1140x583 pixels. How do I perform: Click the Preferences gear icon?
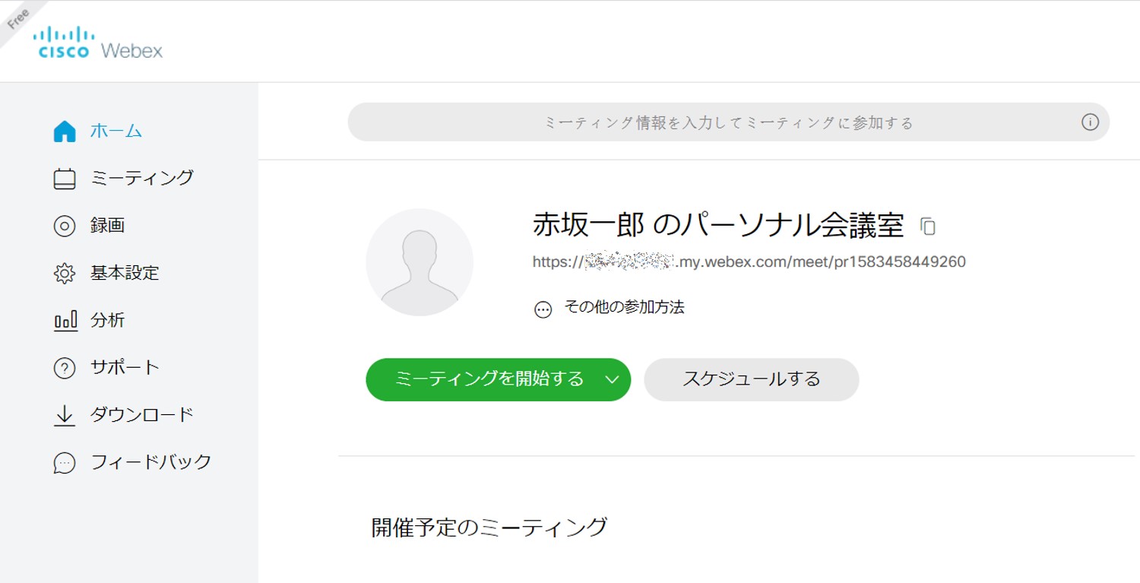pyautogui.click(x=65, y=274)
